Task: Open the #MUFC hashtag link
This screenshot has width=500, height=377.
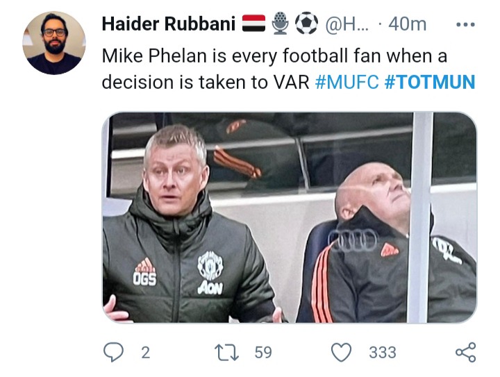Action: click(347, 82)
